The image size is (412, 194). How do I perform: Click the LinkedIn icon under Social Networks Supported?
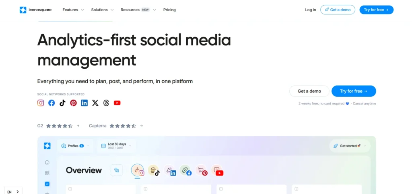coord(84,103)
